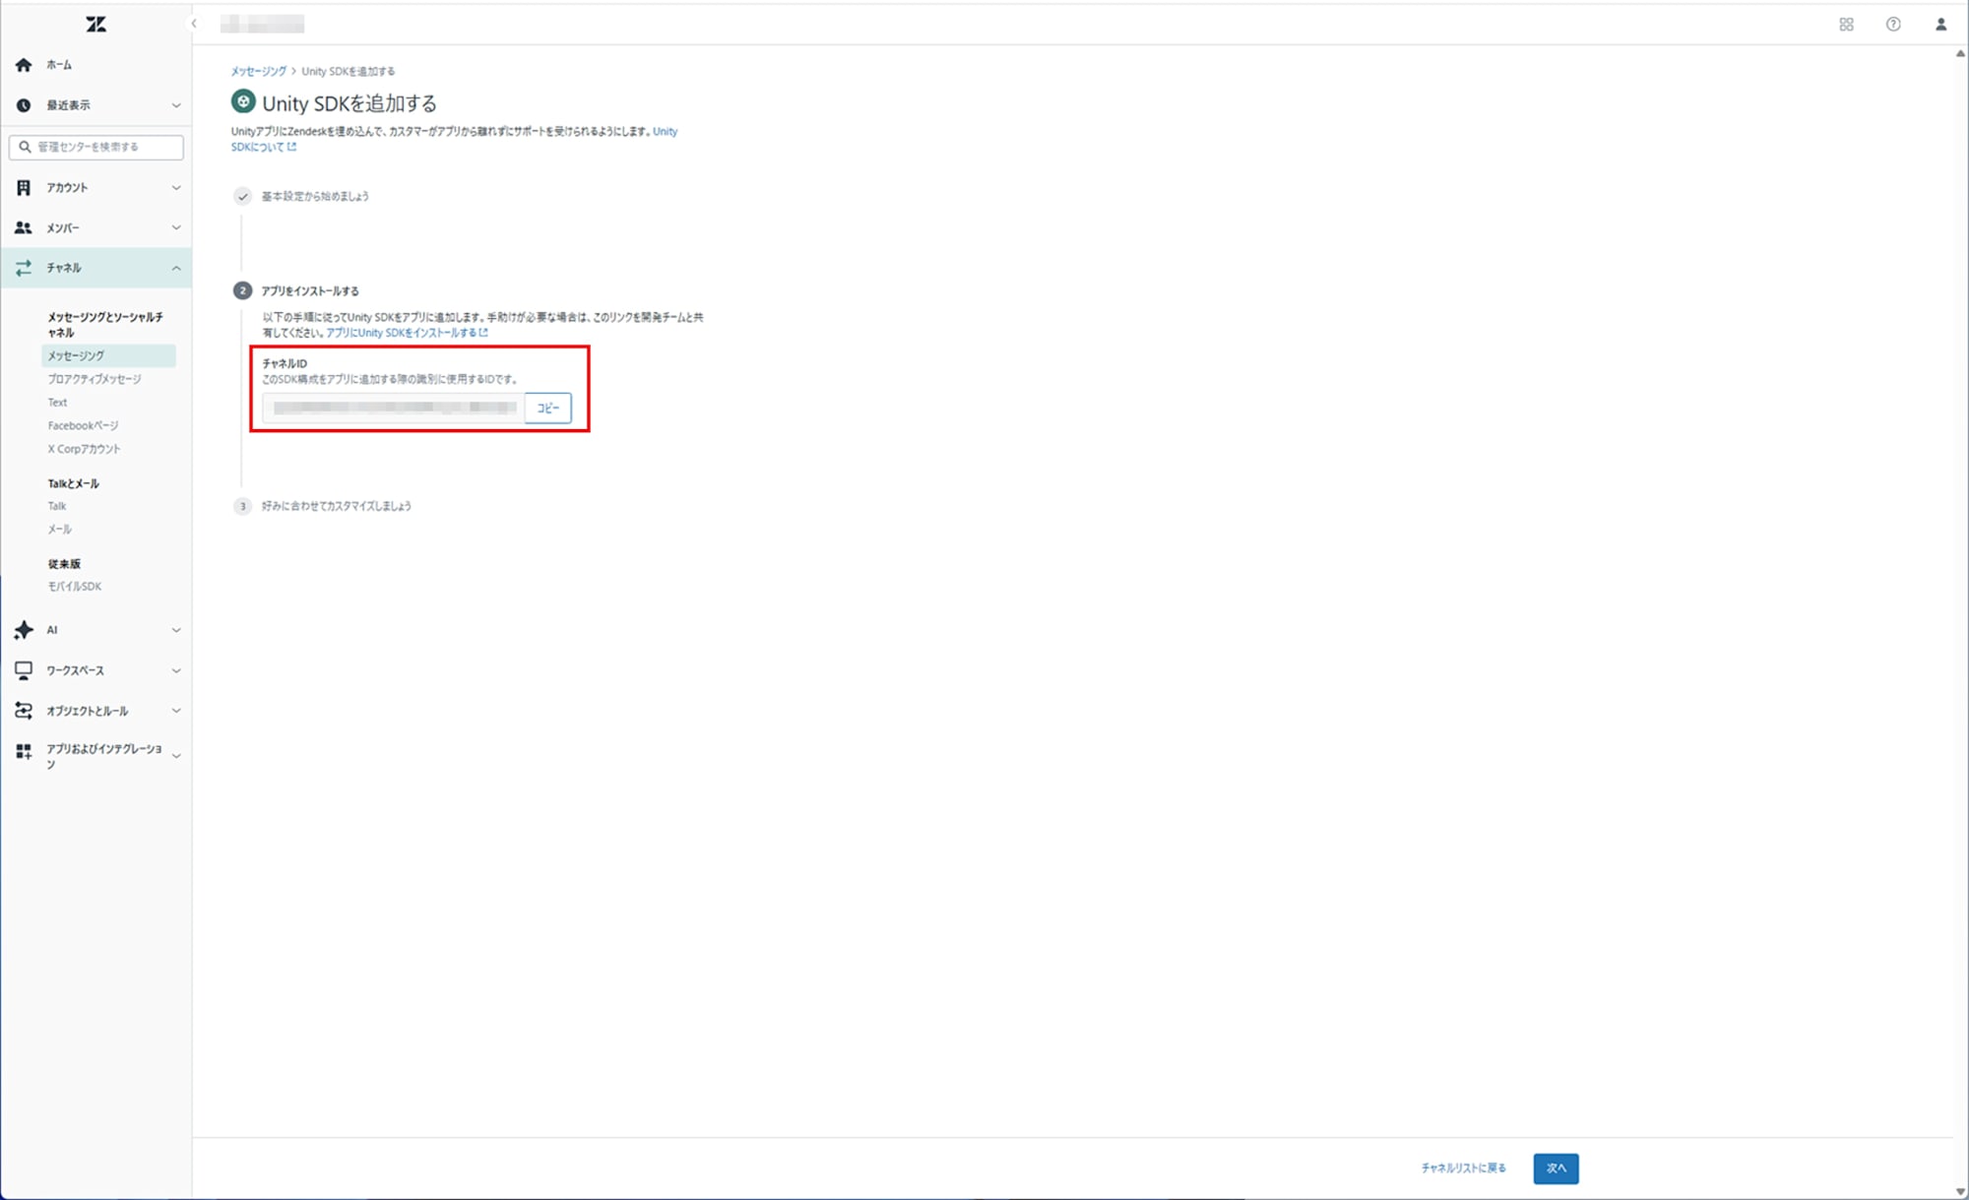Click the Unity SDK green icon
The image size is (1969, 1200).
pyautogui.click(x=243, y=101)
